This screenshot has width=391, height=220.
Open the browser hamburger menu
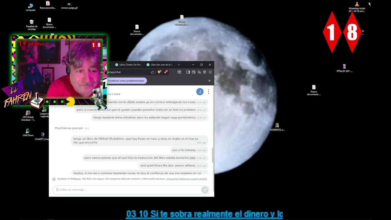[x=210, y=72]
